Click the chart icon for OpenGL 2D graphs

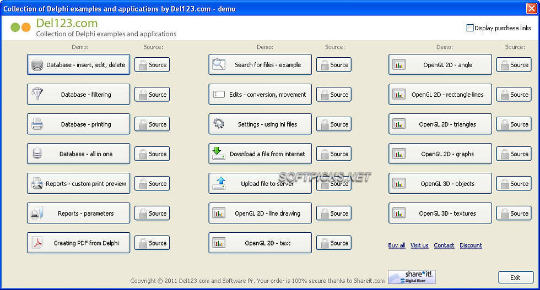(399, 154)
